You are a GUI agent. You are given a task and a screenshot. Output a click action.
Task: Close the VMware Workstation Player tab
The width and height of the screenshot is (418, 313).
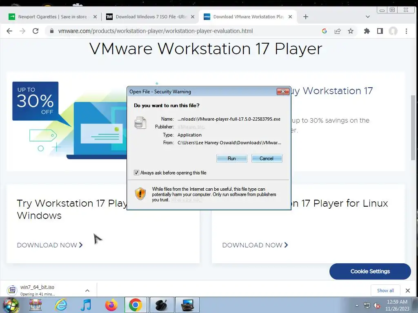pyautogui.click(x=290, y=17)
